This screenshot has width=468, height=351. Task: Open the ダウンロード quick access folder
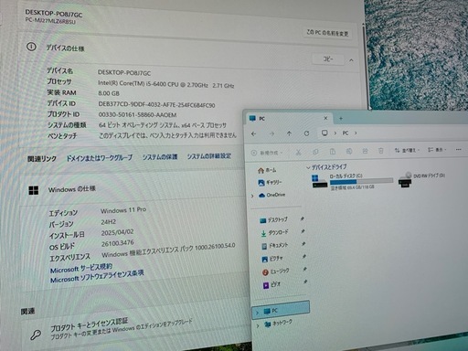(x=274, y=233)
